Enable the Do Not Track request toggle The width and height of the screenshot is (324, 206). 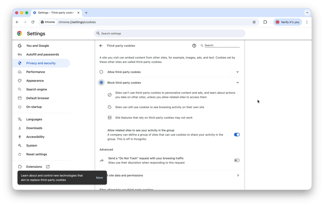click(237, 160)
